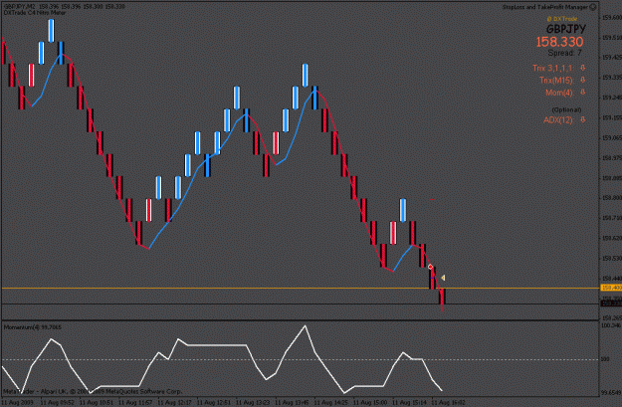Viewport: 622px width, 407px height.
Task: Click the down arrow beside ADX(12)
Action: [x=583, y=119]
